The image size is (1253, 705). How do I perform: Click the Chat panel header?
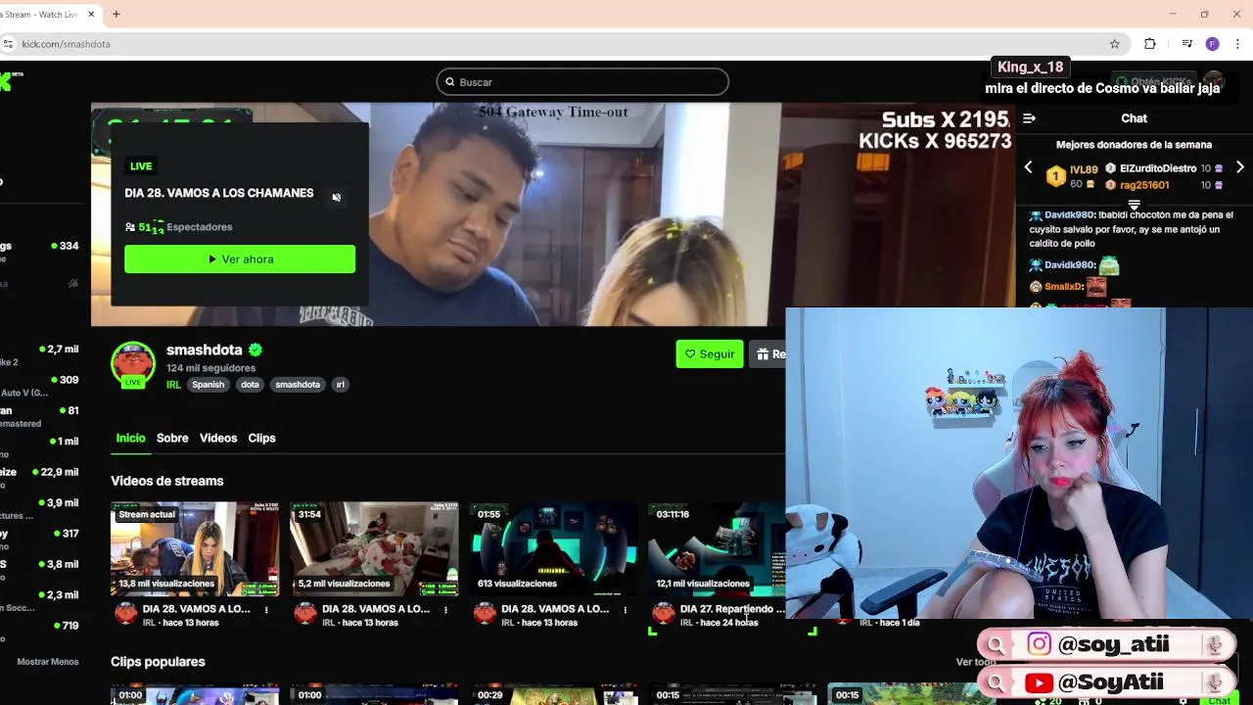tap(1134, 118)
